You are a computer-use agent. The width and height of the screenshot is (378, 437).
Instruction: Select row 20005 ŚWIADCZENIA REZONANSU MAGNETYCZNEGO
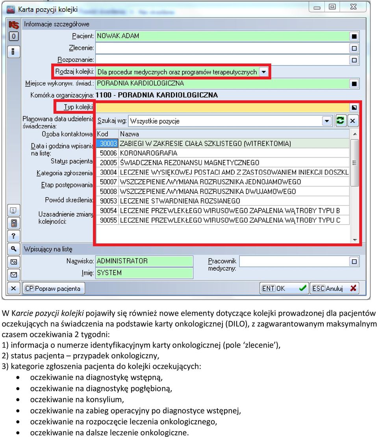click(223, 163)
